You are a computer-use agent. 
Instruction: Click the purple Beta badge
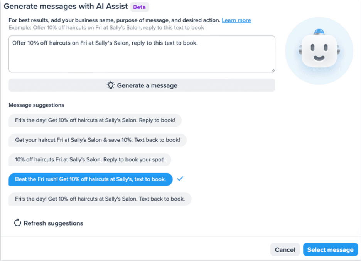pos(139,7)
